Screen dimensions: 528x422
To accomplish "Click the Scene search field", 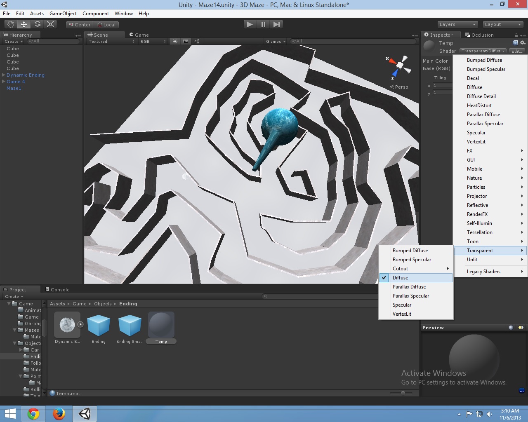I will click(x=353, y=41).
